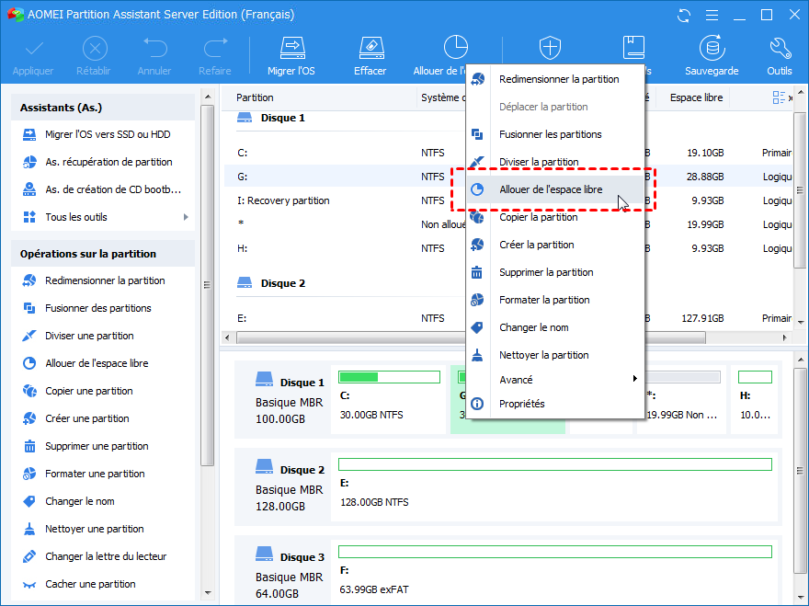Click the Rétablir toolbar button

pyautogui.click(x=94, y=56)
